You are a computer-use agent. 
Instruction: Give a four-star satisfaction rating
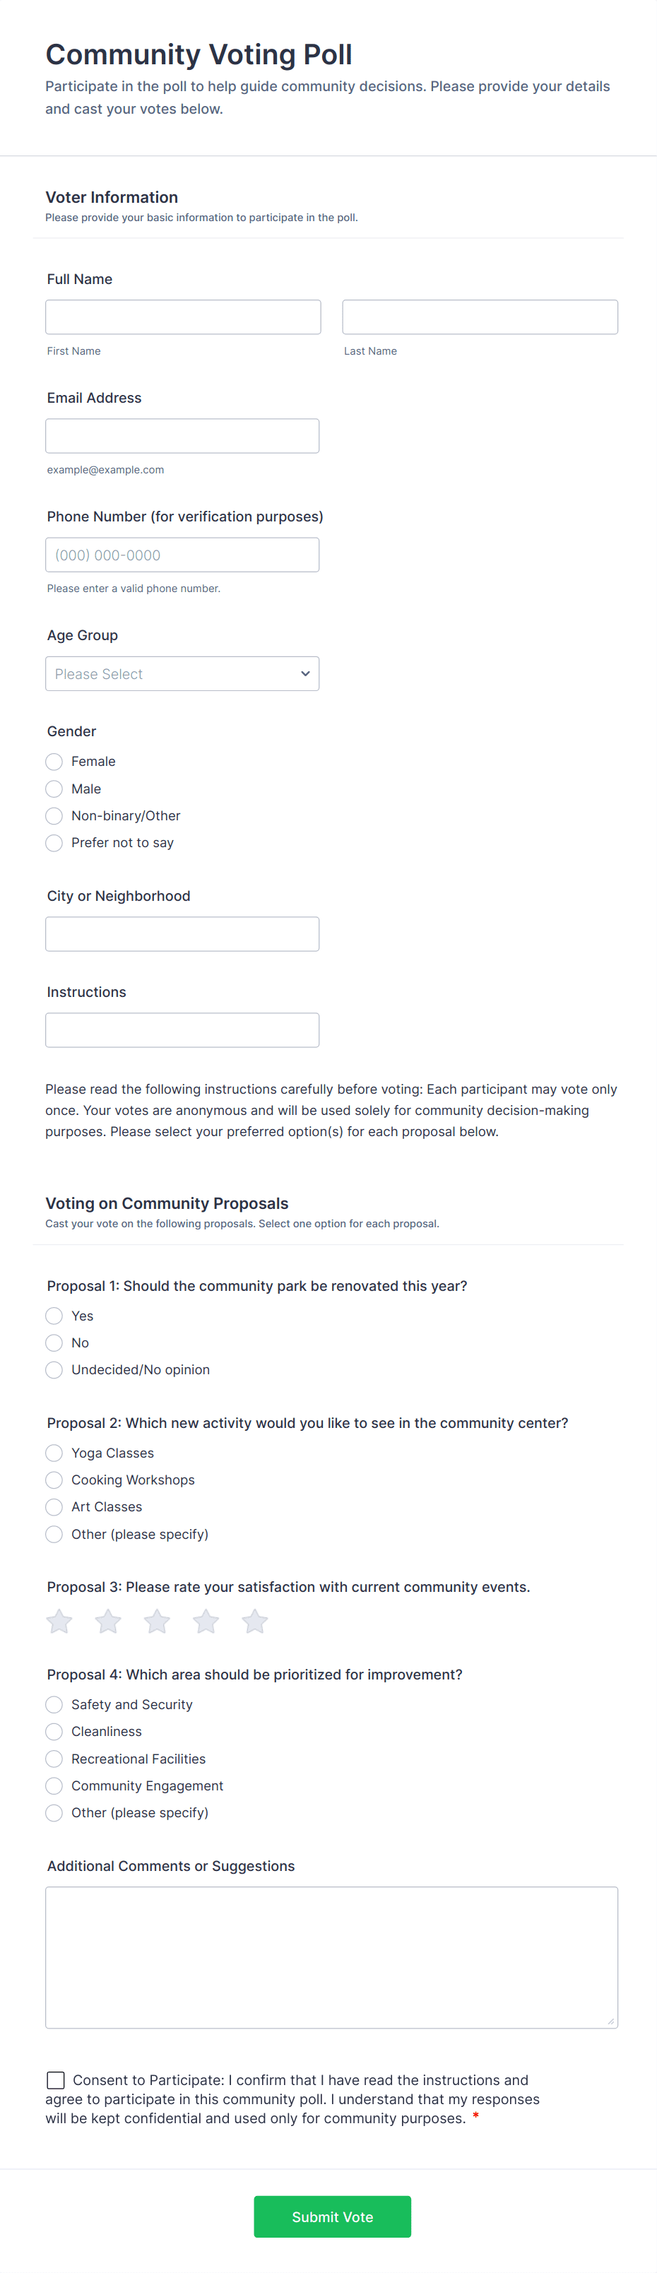click(206, 1621)
